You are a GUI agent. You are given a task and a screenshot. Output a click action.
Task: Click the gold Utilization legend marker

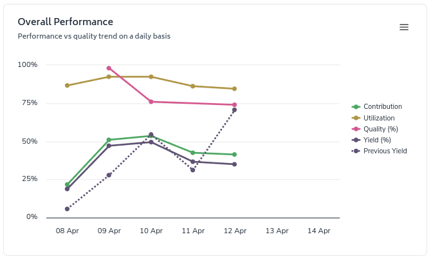[x=356, y=118]
